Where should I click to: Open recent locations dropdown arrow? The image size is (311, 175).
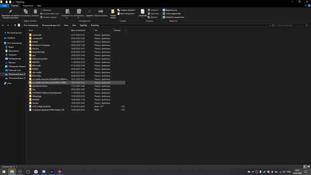tap(12, 25)
